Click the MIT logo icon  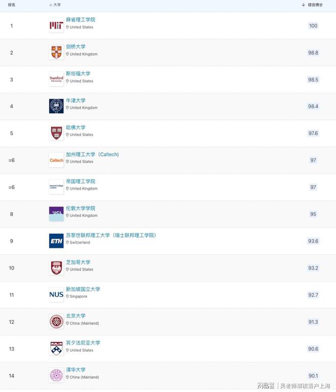[x=56, y=25]
